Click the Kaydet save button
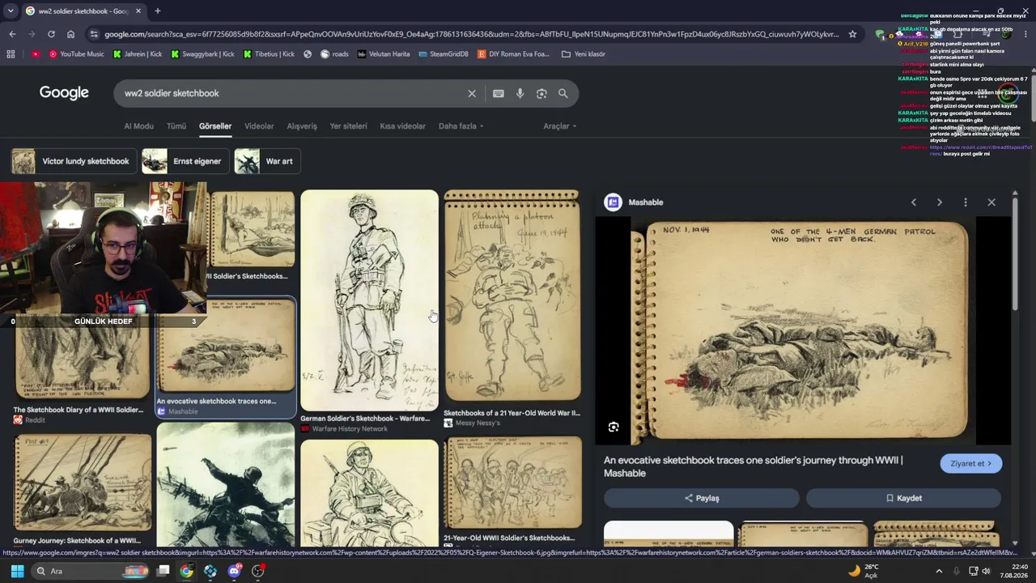This screenshot has height=583, width=1036. (x=903, y=498)
